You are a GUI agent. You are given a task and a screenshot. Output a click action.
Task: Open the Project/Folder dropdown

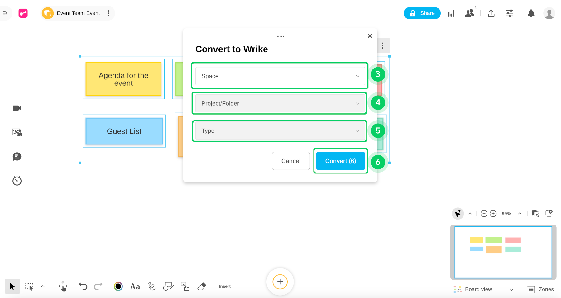(280, 103)
